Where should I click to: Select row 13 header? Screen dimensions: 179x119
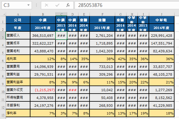pos(3,113)
